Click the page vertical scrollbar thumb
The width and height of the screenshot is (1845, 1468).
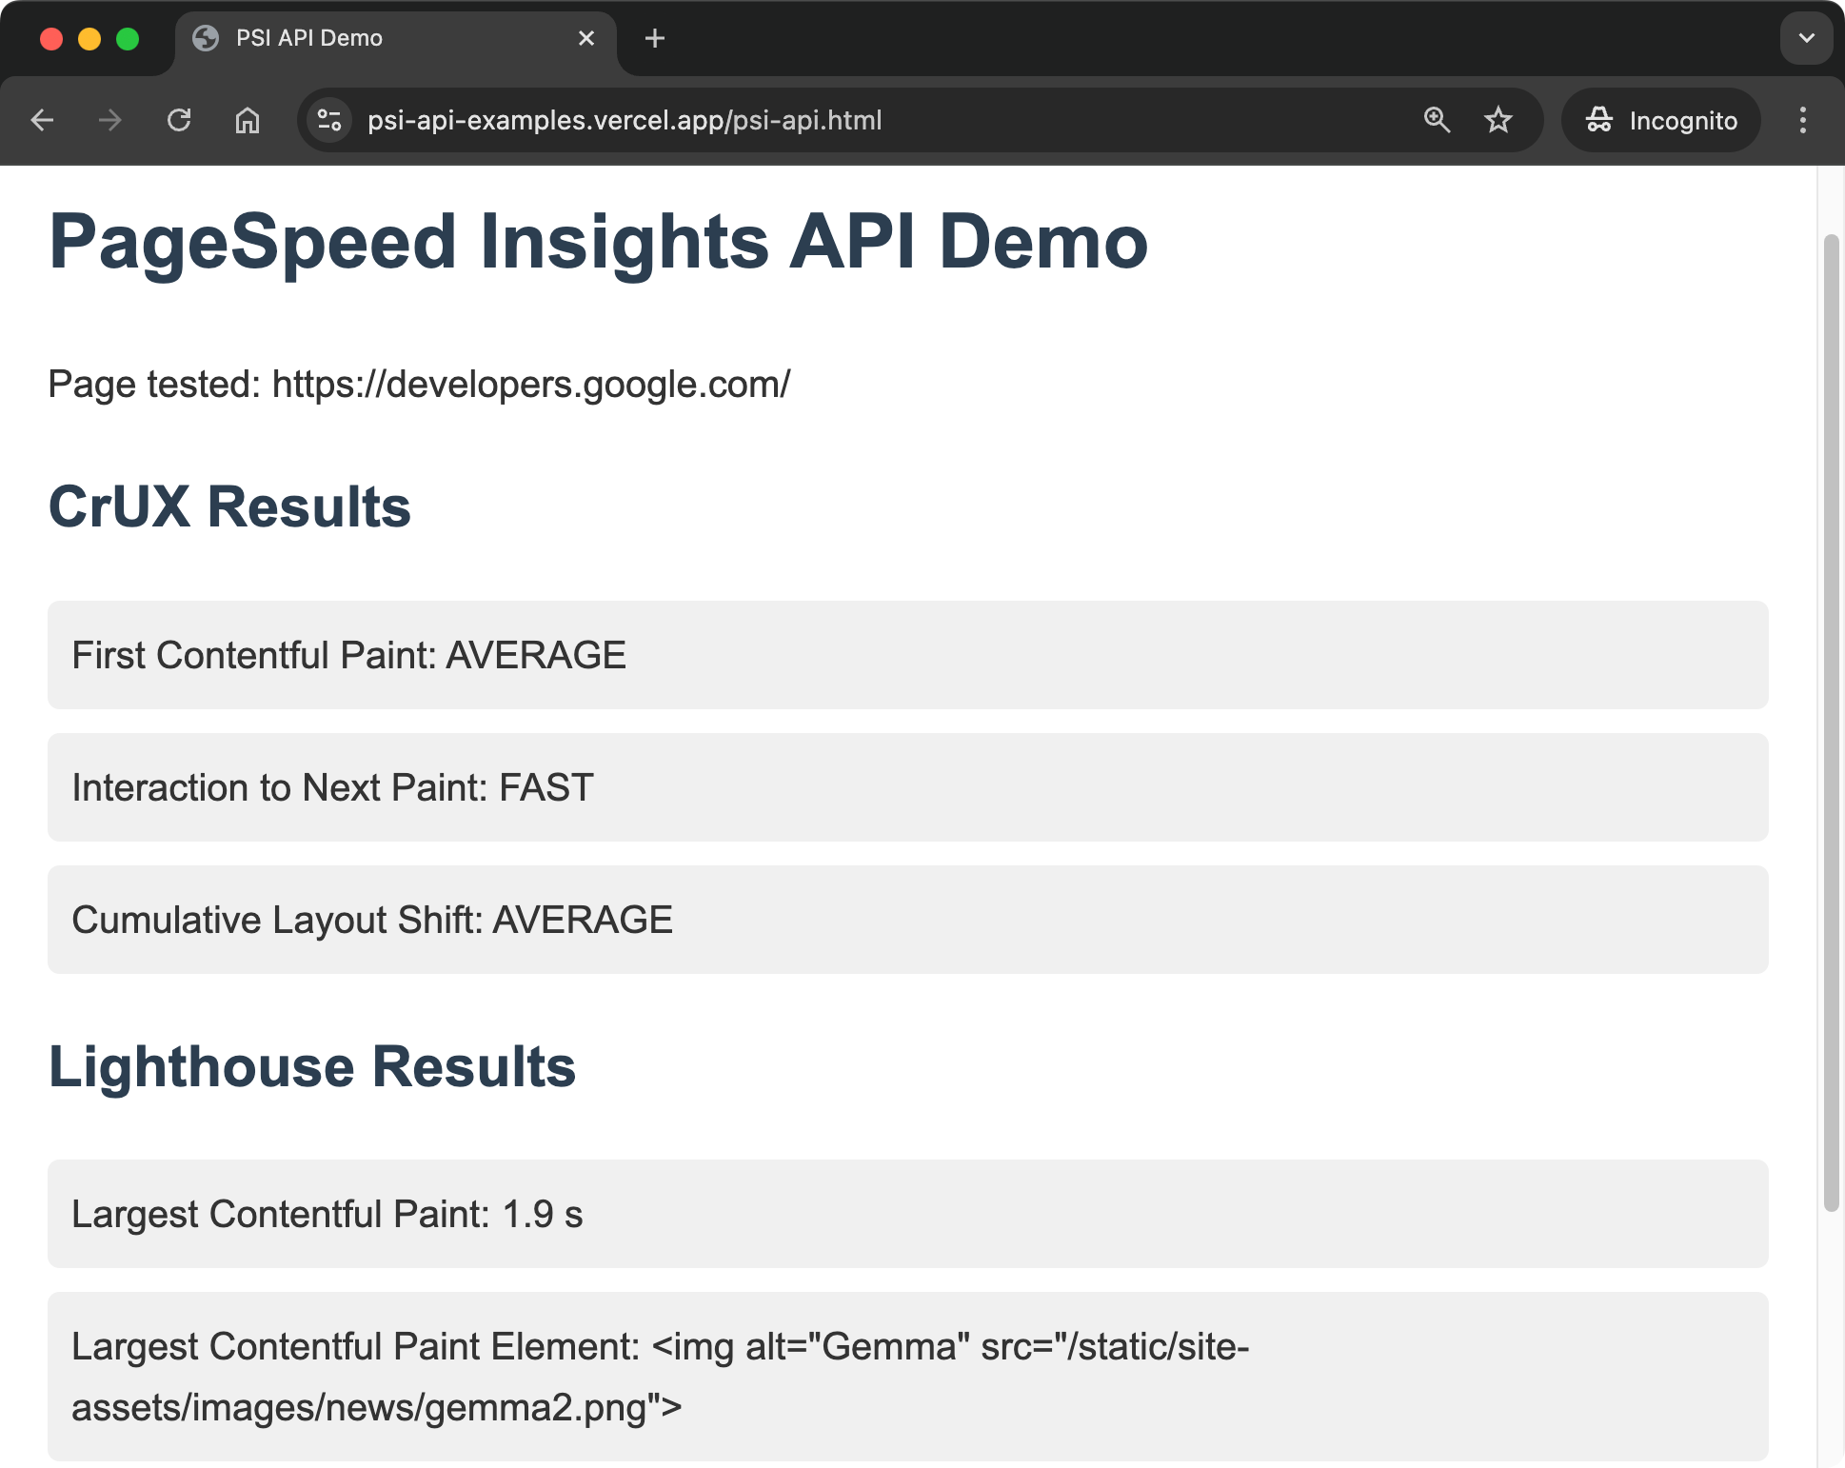(x=1831, y=723)
